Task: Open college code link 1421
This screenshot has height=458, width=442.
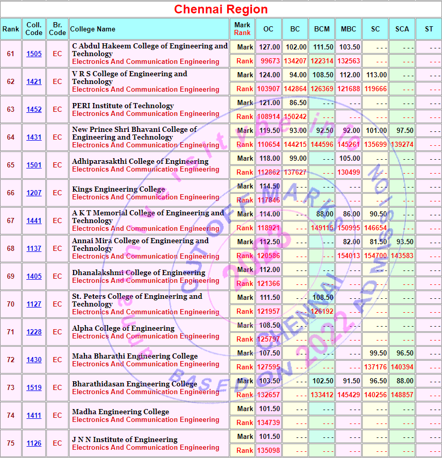Action: (34, 81)
